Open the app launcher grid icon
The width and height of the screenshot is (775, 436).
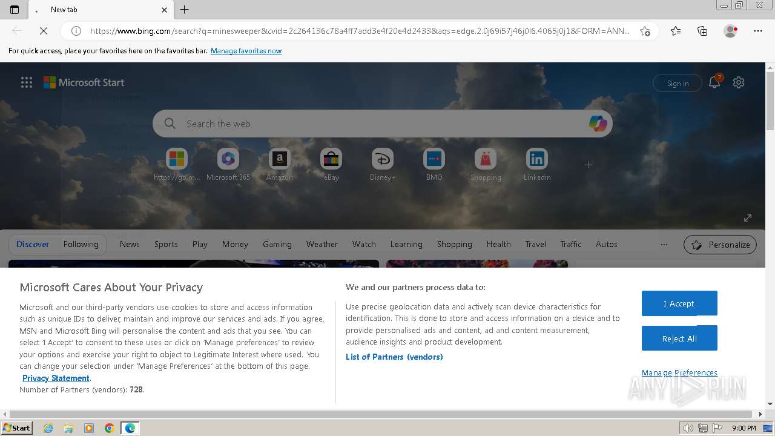27,82
